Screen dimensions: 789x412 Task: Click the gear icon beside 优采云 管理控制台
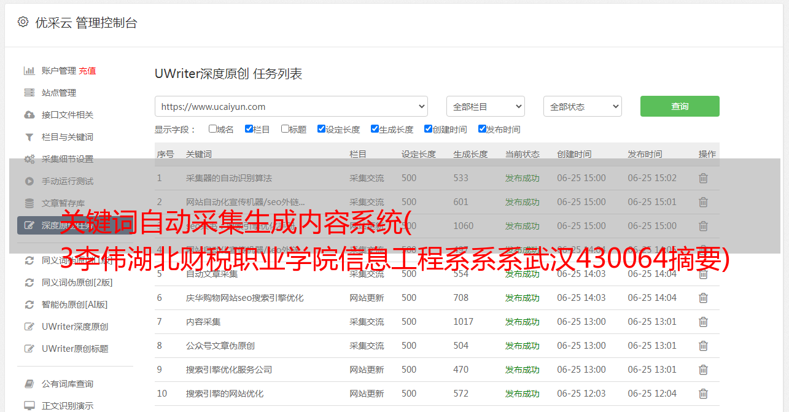pos(23,22)
